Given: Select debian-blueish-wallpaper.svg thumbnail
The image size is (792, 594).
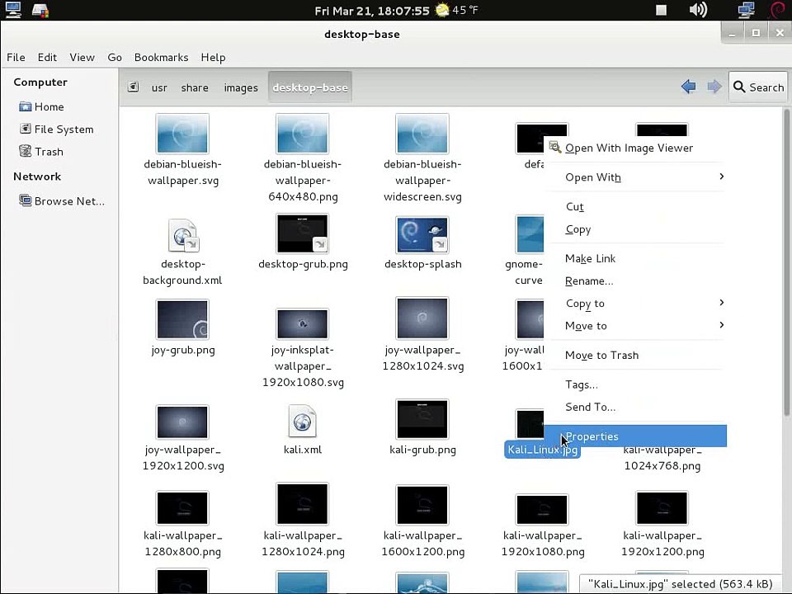Looking at the screenshot, I should pyautogui.click(x=182, y=134).
